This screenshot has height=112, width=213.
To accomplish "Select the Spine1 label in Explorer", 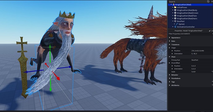I will [x=182, y=24].
